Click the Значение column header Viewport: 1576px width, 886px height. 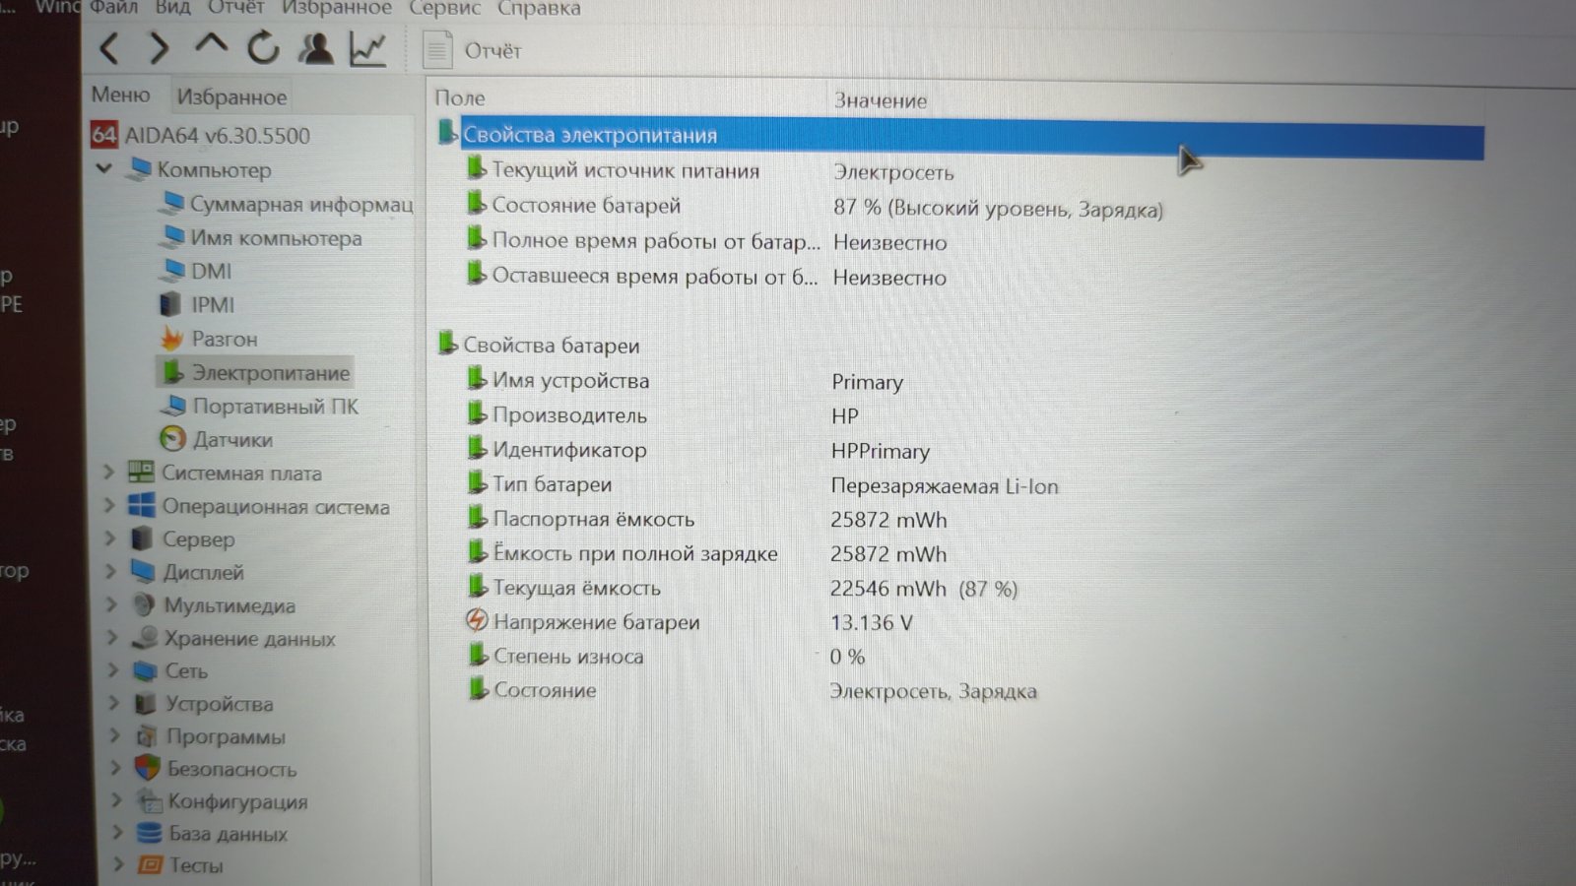(x=880, y=99)
